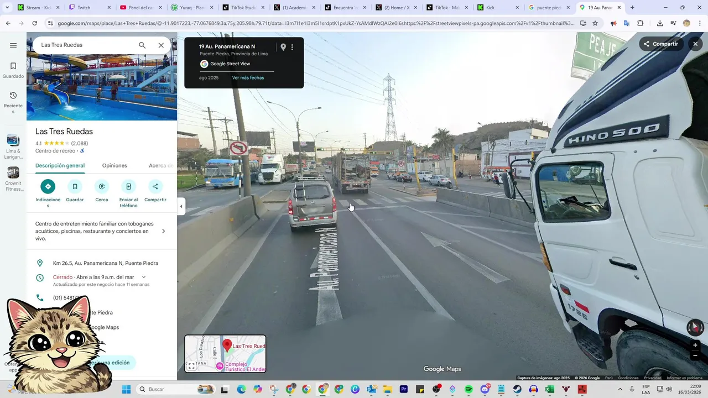The image size is (708, 398).
Task: Open Street View three-dot options menu
Action: tap(292, 47)
